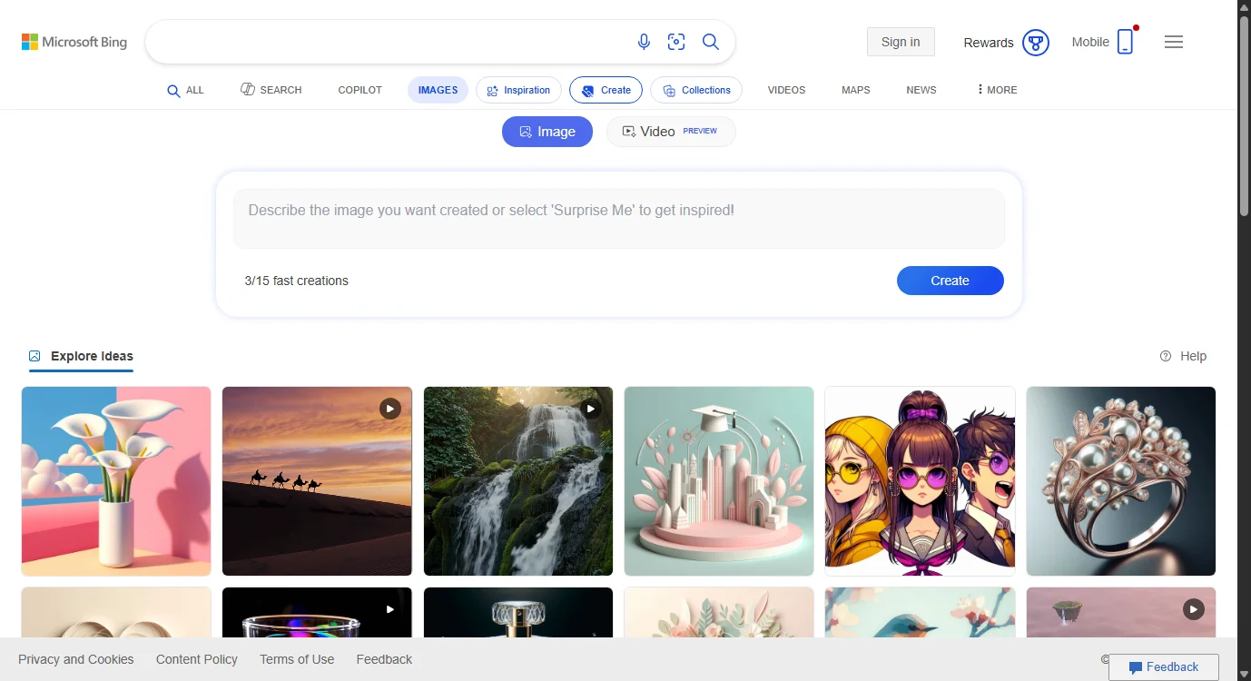This screenshot has height=681, width=1251.
Task: Click the image description prompt field
Action: 619,218
